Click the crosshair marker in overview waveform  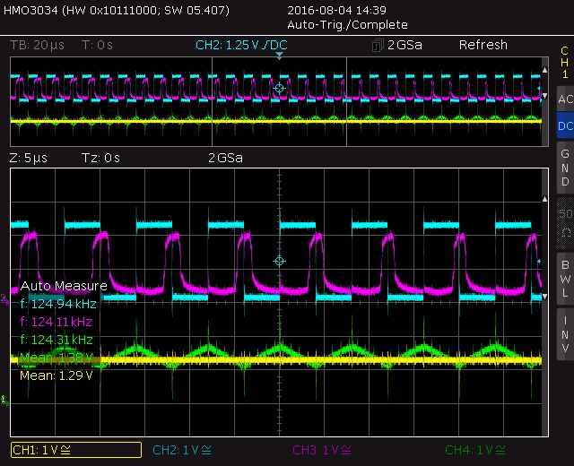279,88
